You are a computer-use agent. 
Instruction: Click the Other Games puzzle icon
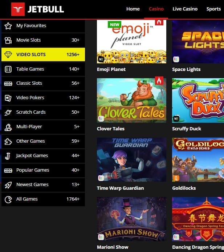coord(8,142)
